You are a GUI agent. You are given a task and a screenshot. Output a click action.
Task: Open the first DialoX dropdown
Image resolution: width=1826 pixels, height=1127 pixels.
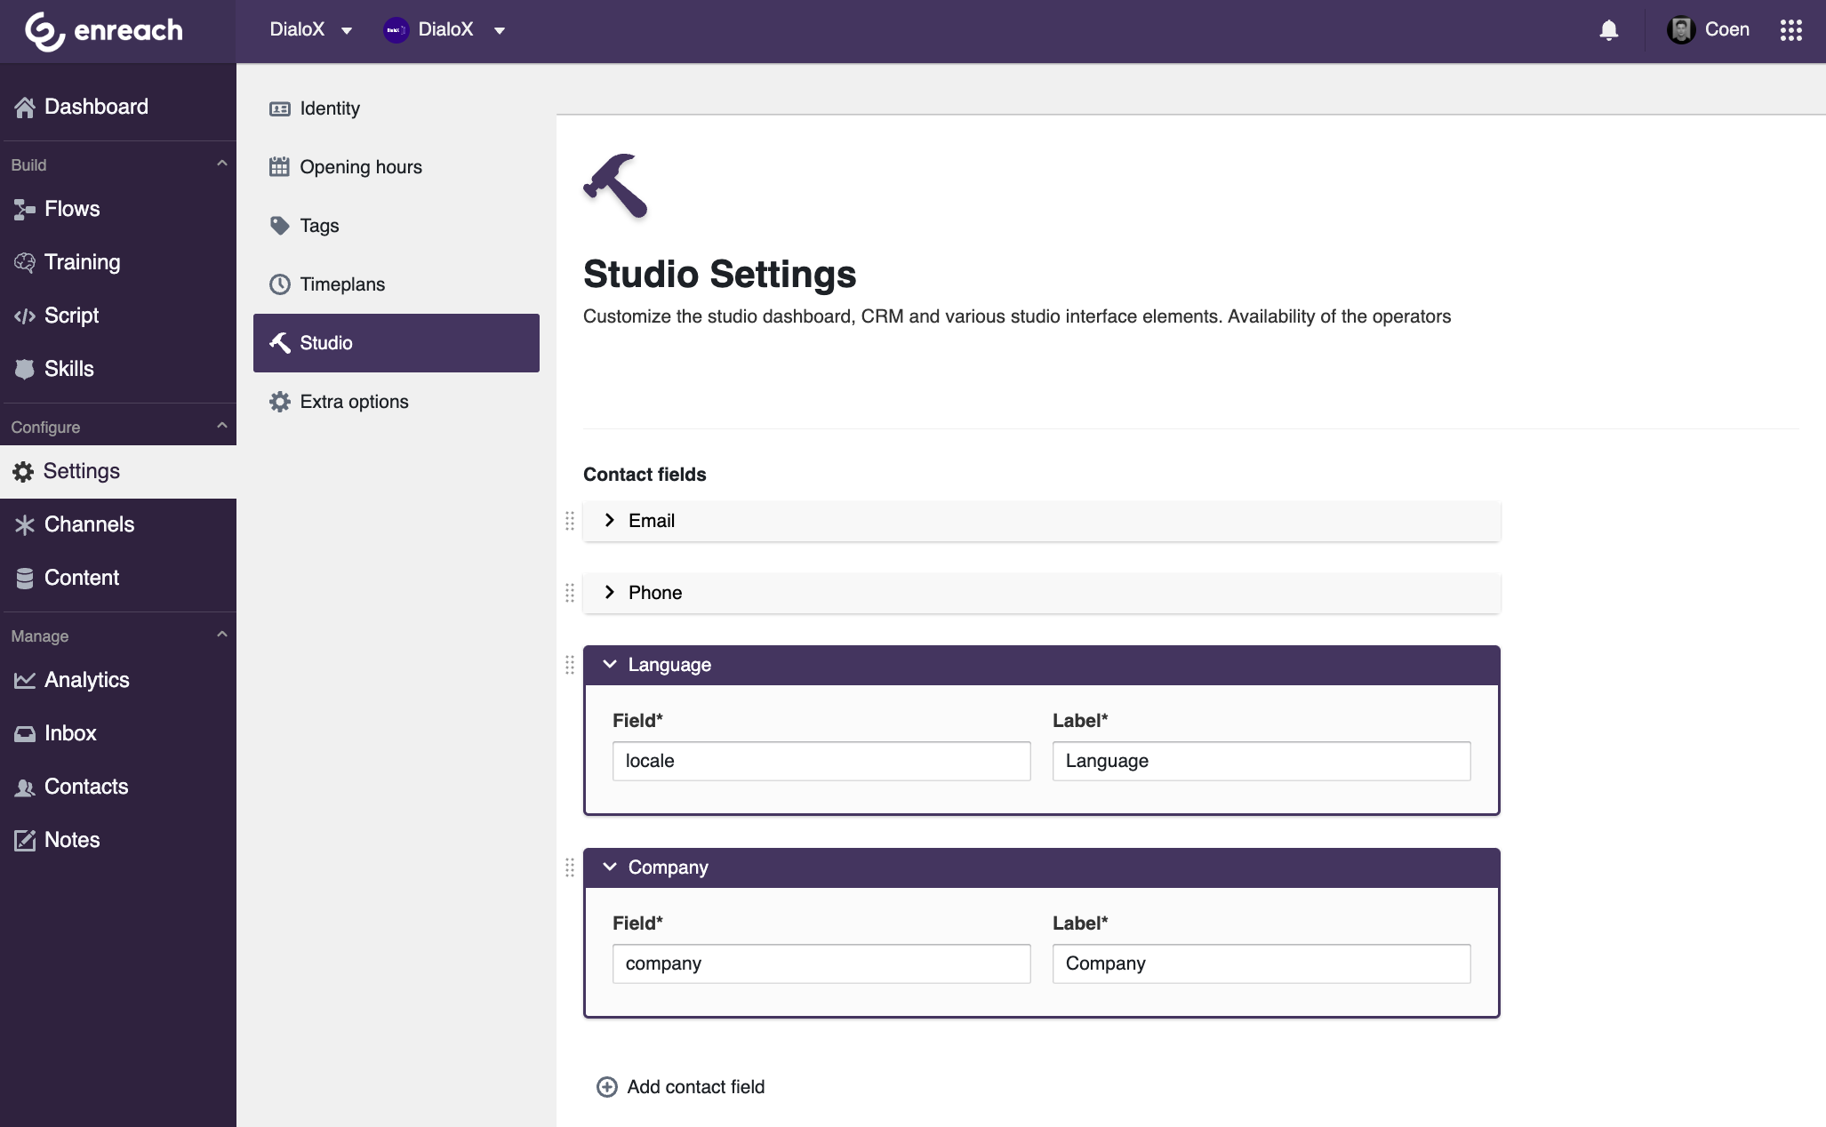coord(311,30)
